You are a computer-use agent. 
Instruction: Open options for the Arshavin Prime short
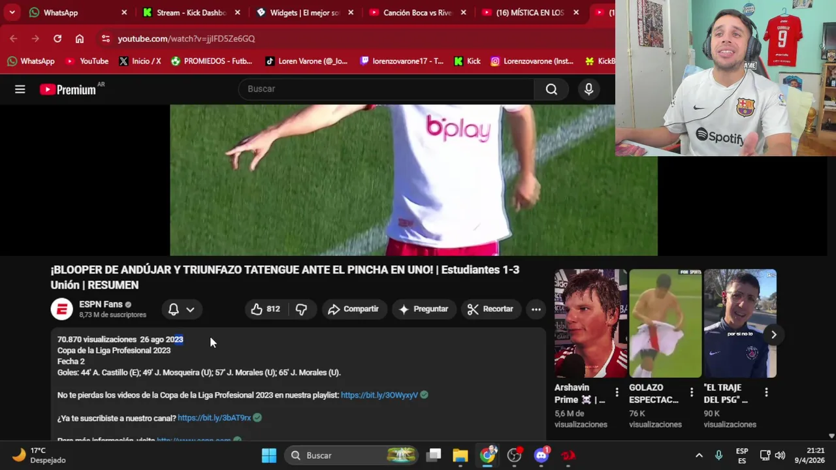[617, 392]
